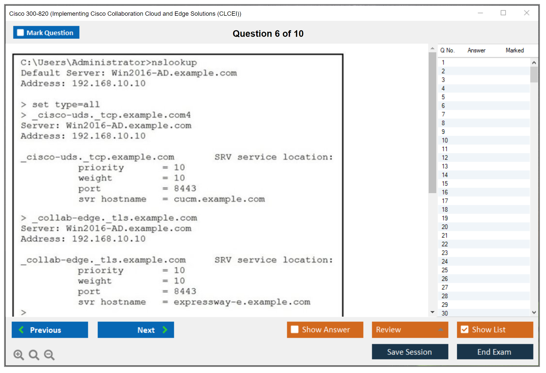Click the End Exam button
This screenshot has height=373, width=546.
click(x=494, y=352)
